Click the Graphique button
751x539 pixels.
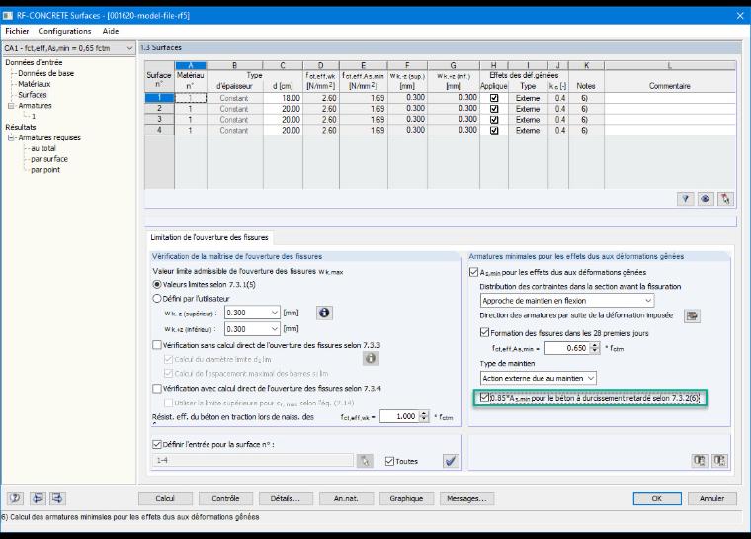point(406,498)
